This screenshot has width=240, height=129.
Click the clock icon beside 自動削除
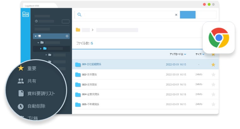point(21,106)
